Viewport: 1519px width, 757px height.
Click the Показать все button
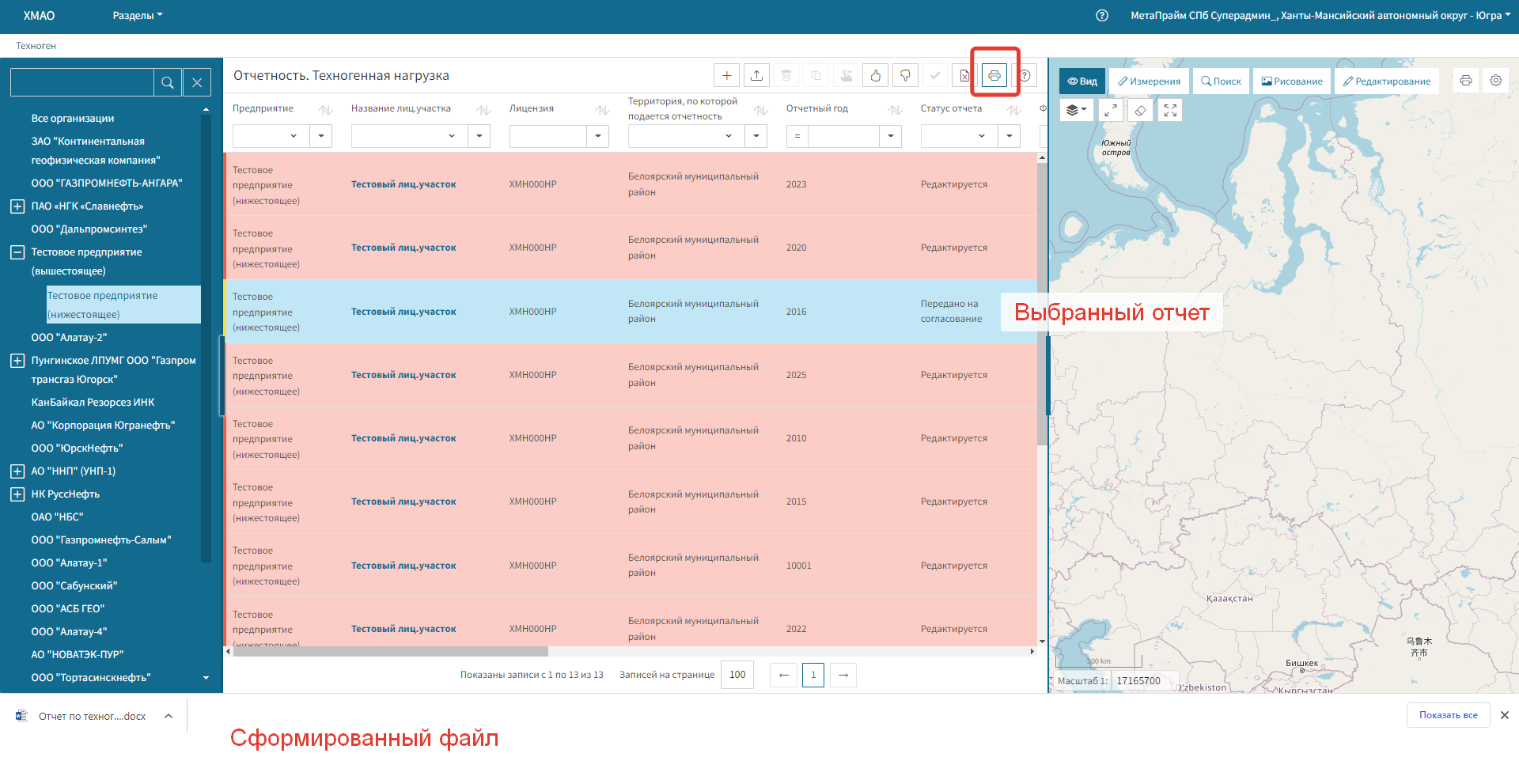click(1448, 715)
